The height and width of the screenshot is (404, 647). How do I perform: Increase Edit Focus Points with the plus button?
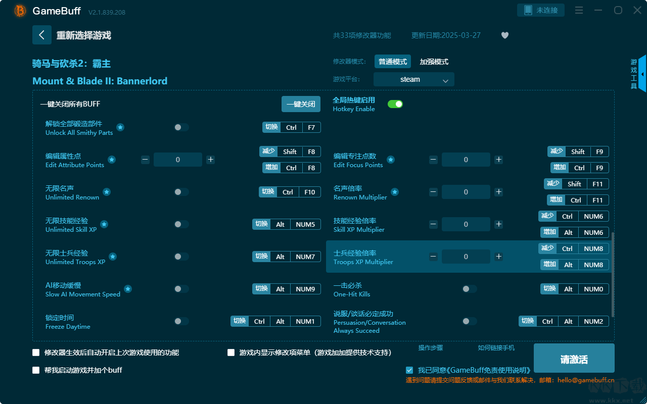[x=499, y=160]
